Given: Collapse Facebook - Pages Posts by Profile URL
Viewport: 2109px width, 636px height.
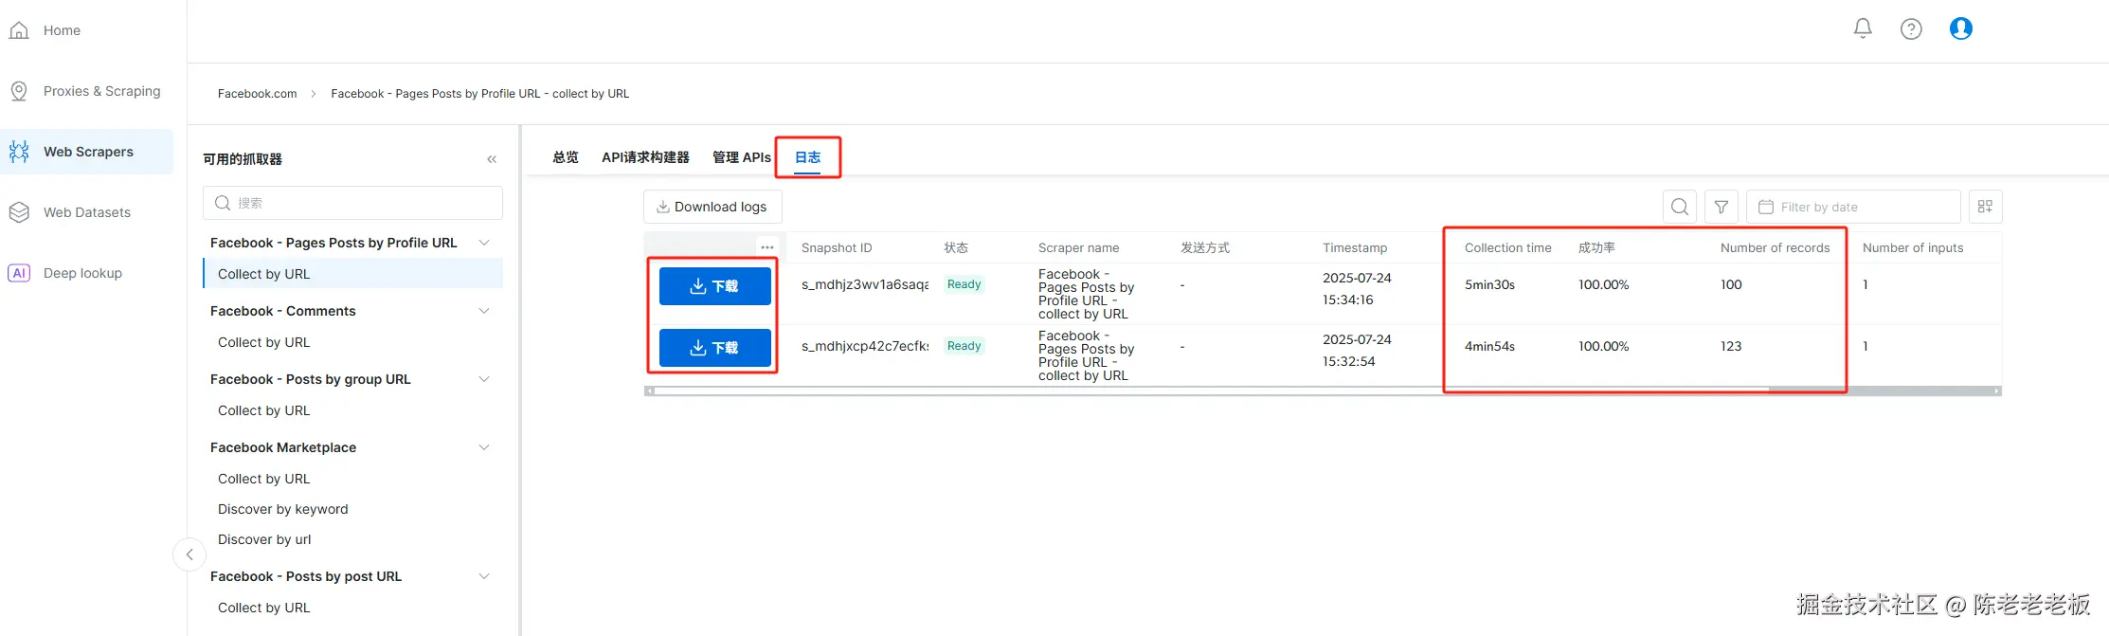Looking at the screenshot, I should click(x=484, y=243).
